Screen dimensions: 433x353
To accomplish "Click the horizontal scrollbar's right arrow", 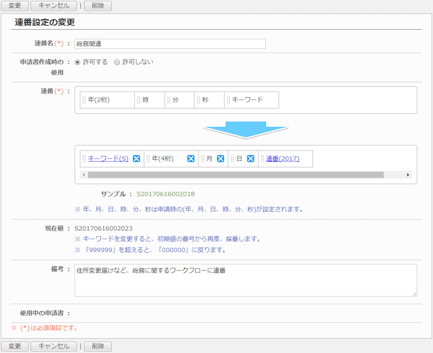I will pyautogui.click(x=408, y=175).
